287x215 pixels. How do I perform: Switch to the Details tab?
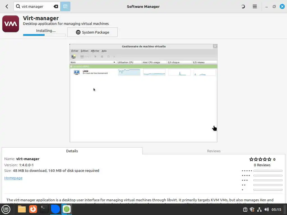pyautogui.click(x=72, y=151)
